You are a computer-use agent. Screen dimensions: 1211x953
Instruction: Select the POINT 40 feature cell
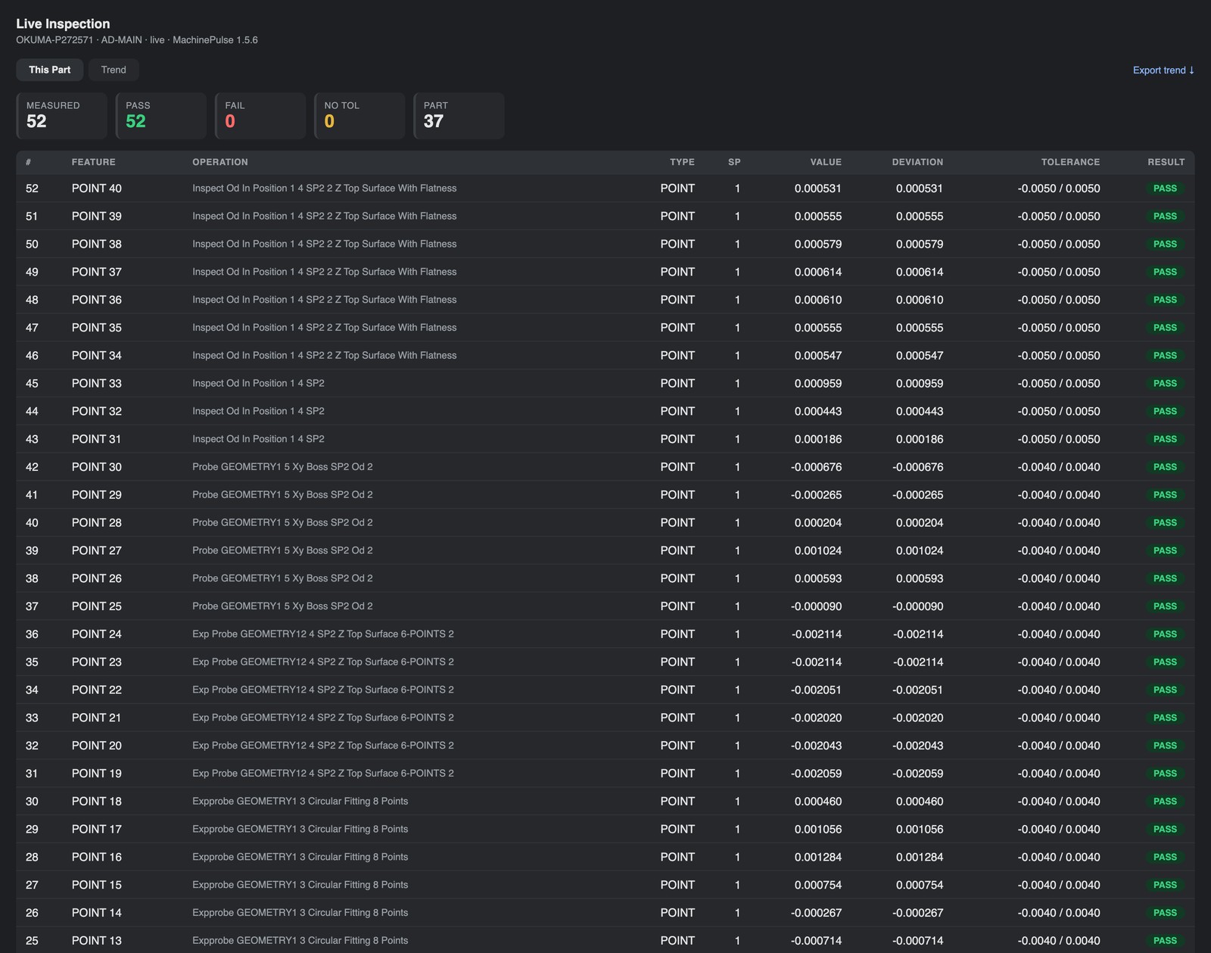pos(97,188)
